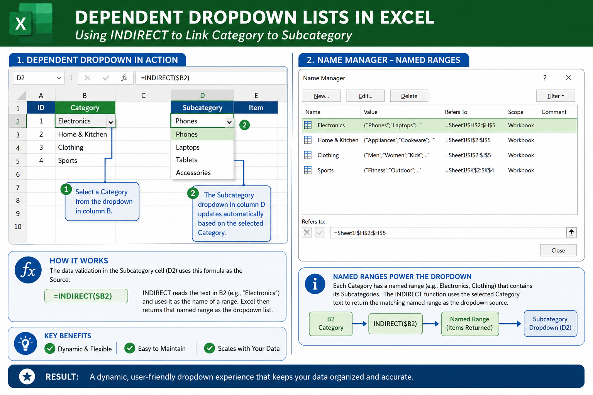Click the Scales with Your Data checkmark
The height and width of the screenshot is (395, 593).
(x=209, y=348)
